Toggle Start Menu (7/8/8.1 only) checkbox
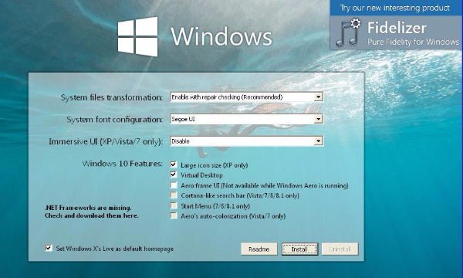The height and width of the screenshot is (278, 463). pyautogui.click(x=174, y=205)
